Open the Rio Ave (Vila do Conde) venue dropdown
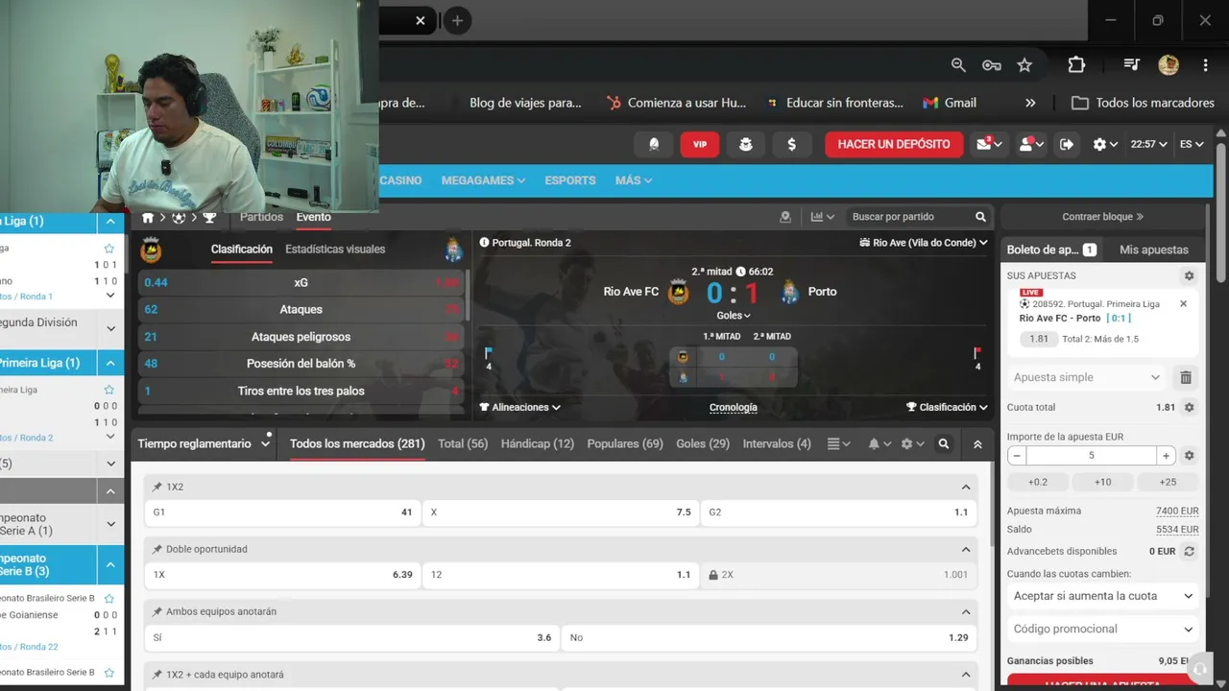Screen dimensions: 1229x691 [x=924, y=243]
